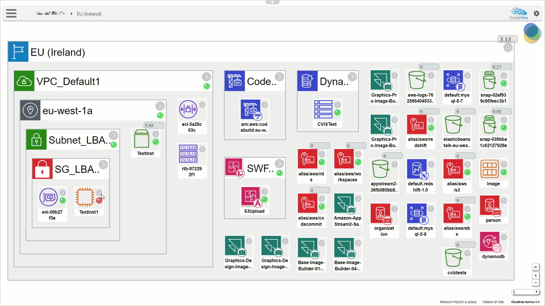Click the EU (Ireland) region flag icon
545x306 pixels.
point(18,52)
